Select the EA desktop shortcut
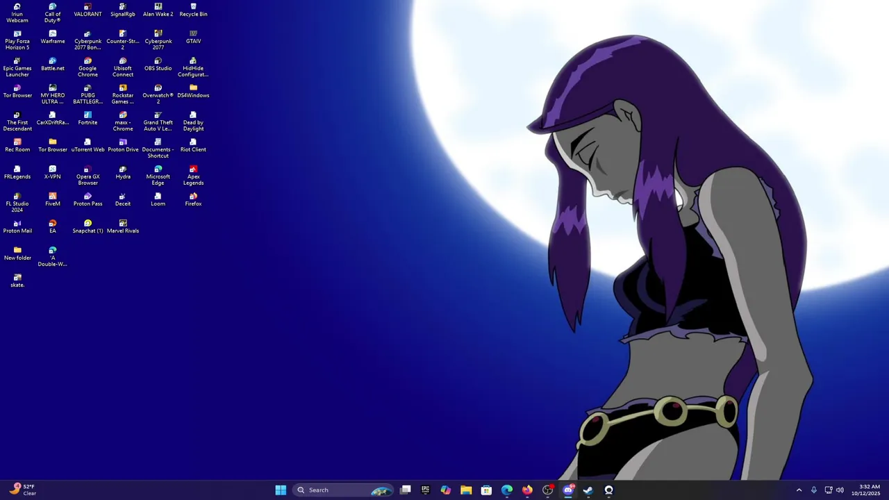Viewport: 889px width, 500px height. tap(53, 226)
